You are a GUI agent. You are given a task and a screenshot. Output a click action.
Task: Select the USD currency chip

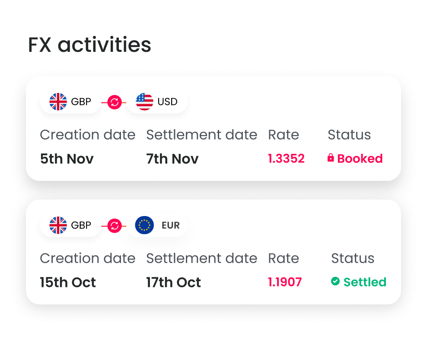click(x=157, y=102)
